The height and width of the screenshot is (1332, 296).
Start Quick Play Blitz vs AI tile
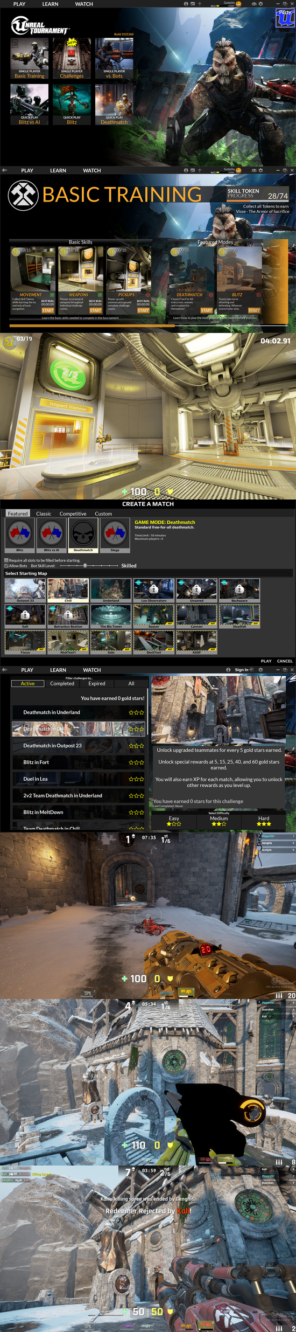[x=29, y=105]
